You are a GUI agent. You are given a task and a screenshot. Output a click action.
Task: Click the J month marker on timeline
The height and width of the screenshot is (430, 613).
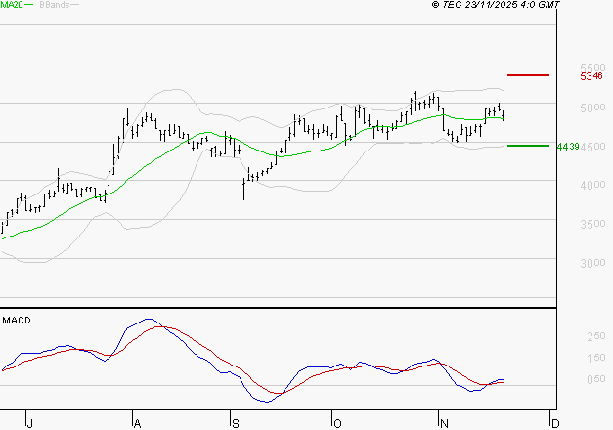coord(29,423)
